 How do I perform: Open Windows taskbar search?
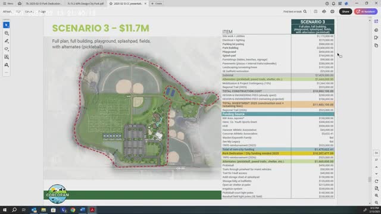point(14,210)
